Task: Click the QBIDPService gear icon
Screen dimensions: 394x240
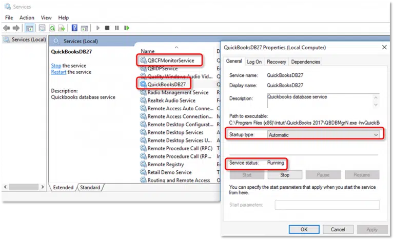Action: point(143,68)
